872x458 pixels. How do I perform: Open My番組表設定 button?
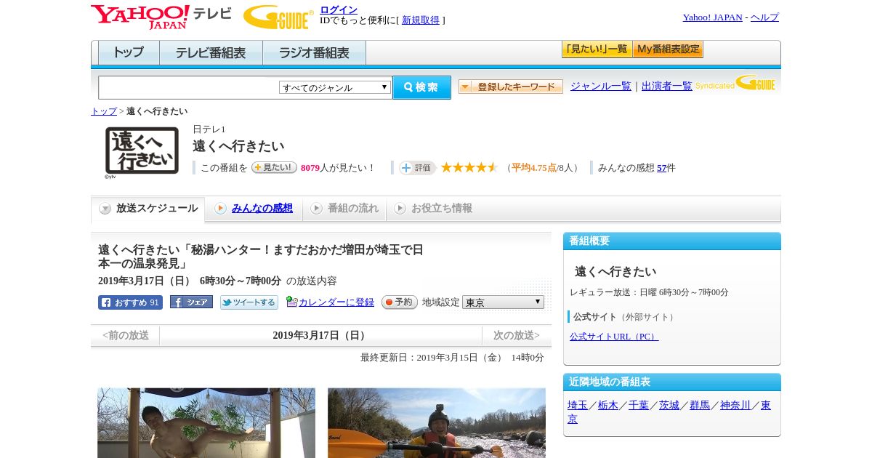coord(668,49)
